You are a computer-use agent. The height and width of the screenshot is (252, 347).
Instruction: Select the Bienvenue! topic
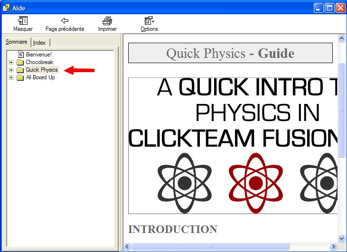[x=39, y=55]
